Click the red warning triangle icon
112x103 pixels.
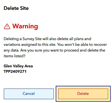click(7, 26)
